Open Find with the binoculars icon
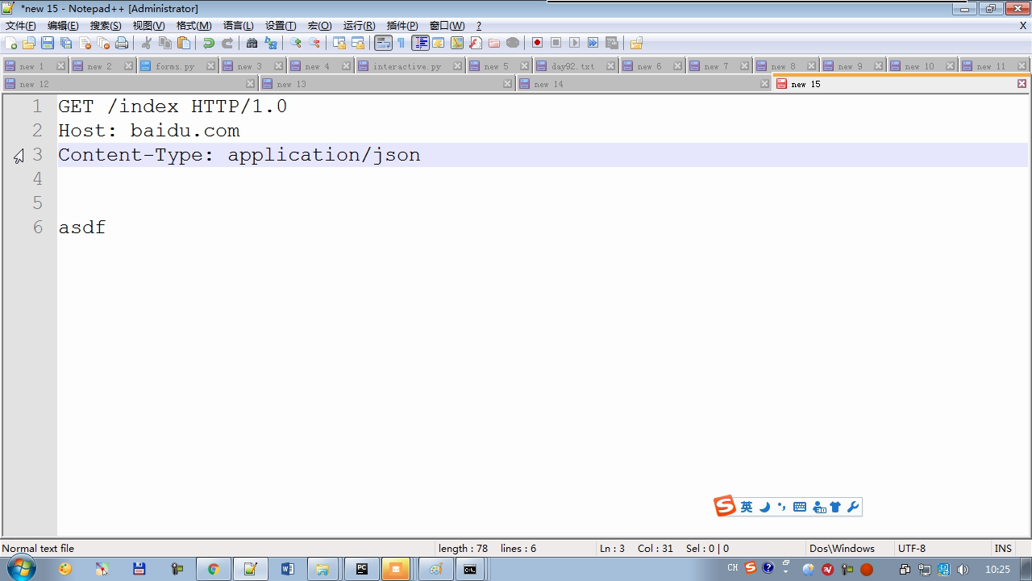Viewport: 1032px width, 581px height. click(x=252, y=44)
